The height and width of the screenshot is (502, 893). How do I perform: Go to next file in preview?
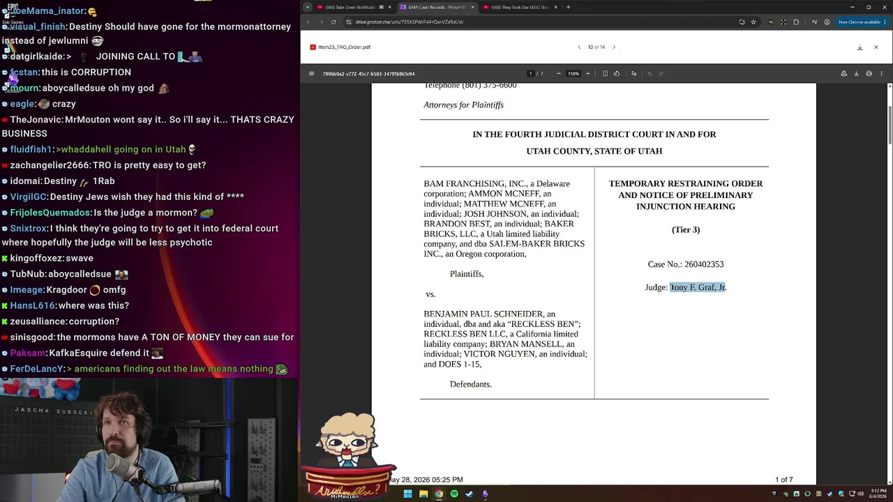pos(614,47)
